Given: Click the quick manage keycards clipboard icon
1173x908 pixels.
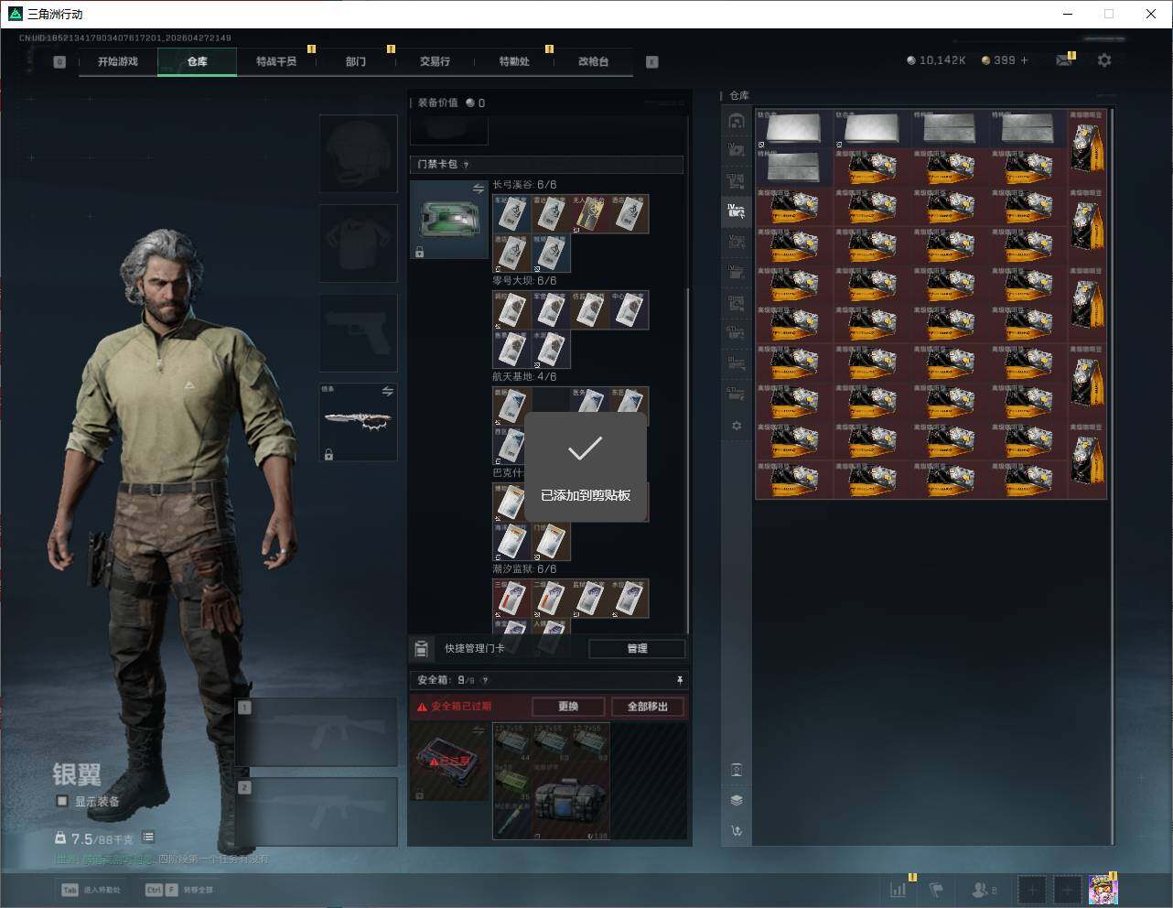Looking at the screenshot, I should tap(421, 649).
